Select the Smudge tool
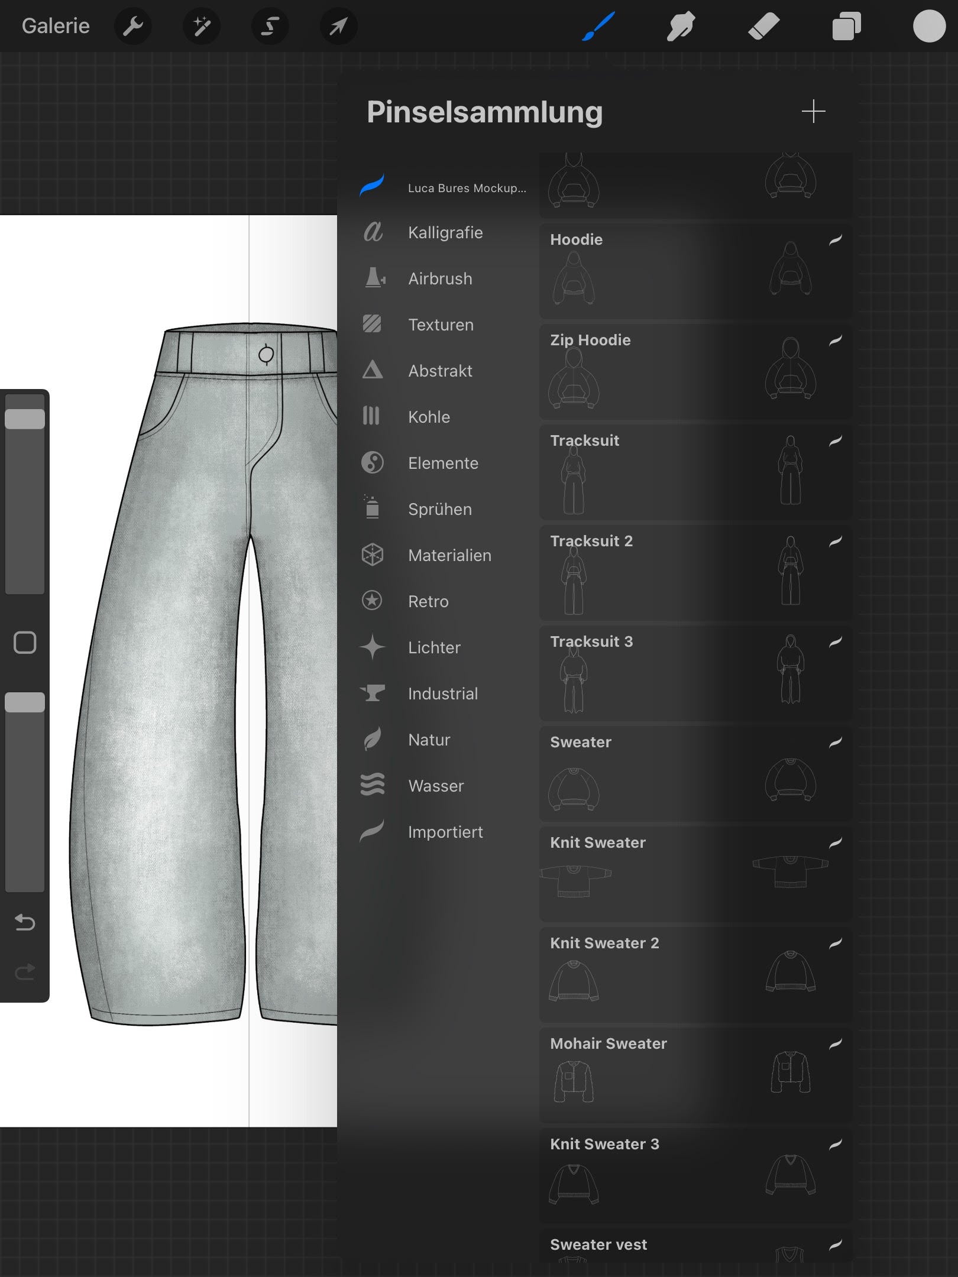The width and height of the screenshot is (958, 1277). click(x=681, y=26)
